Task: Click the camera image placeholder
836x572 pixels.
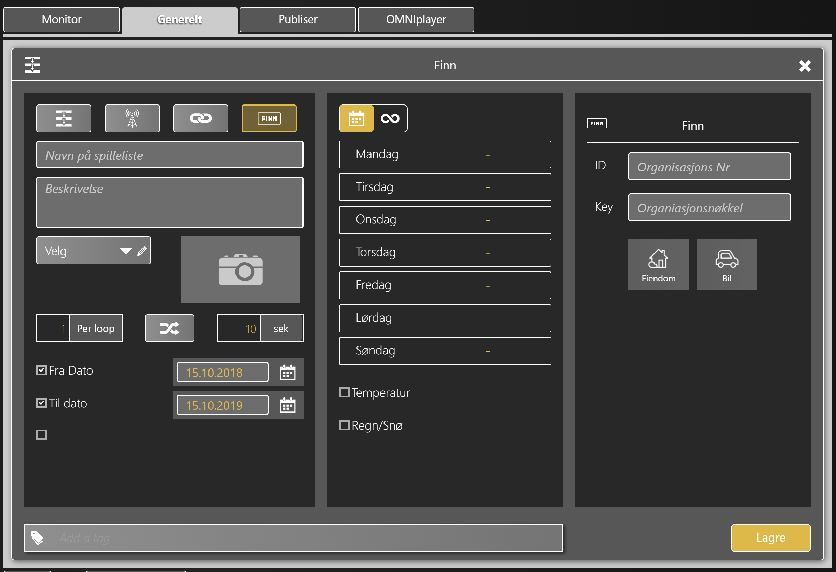Action: click(x=241, y=269)
